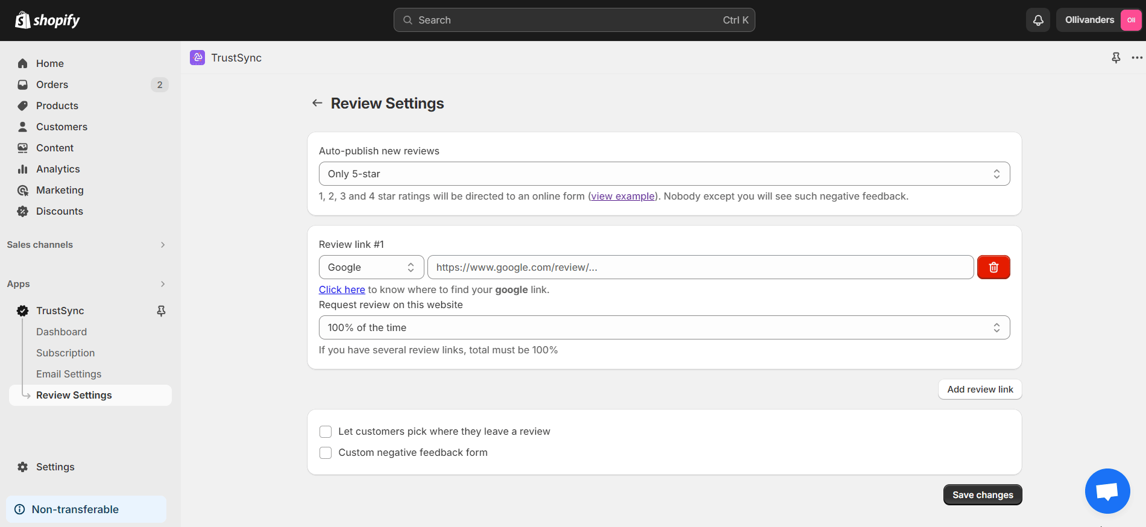
Task: Delete Review link #1 with red trash icon
Action: [993, 267]
